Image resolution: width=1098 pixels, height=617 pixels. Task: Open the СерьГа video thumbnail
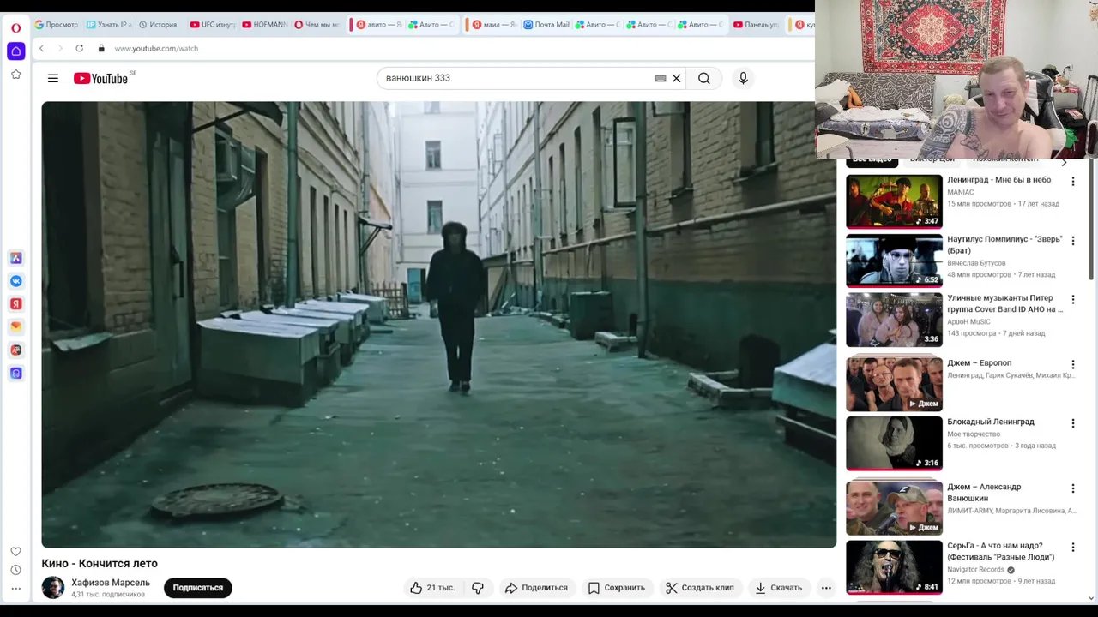894,567
